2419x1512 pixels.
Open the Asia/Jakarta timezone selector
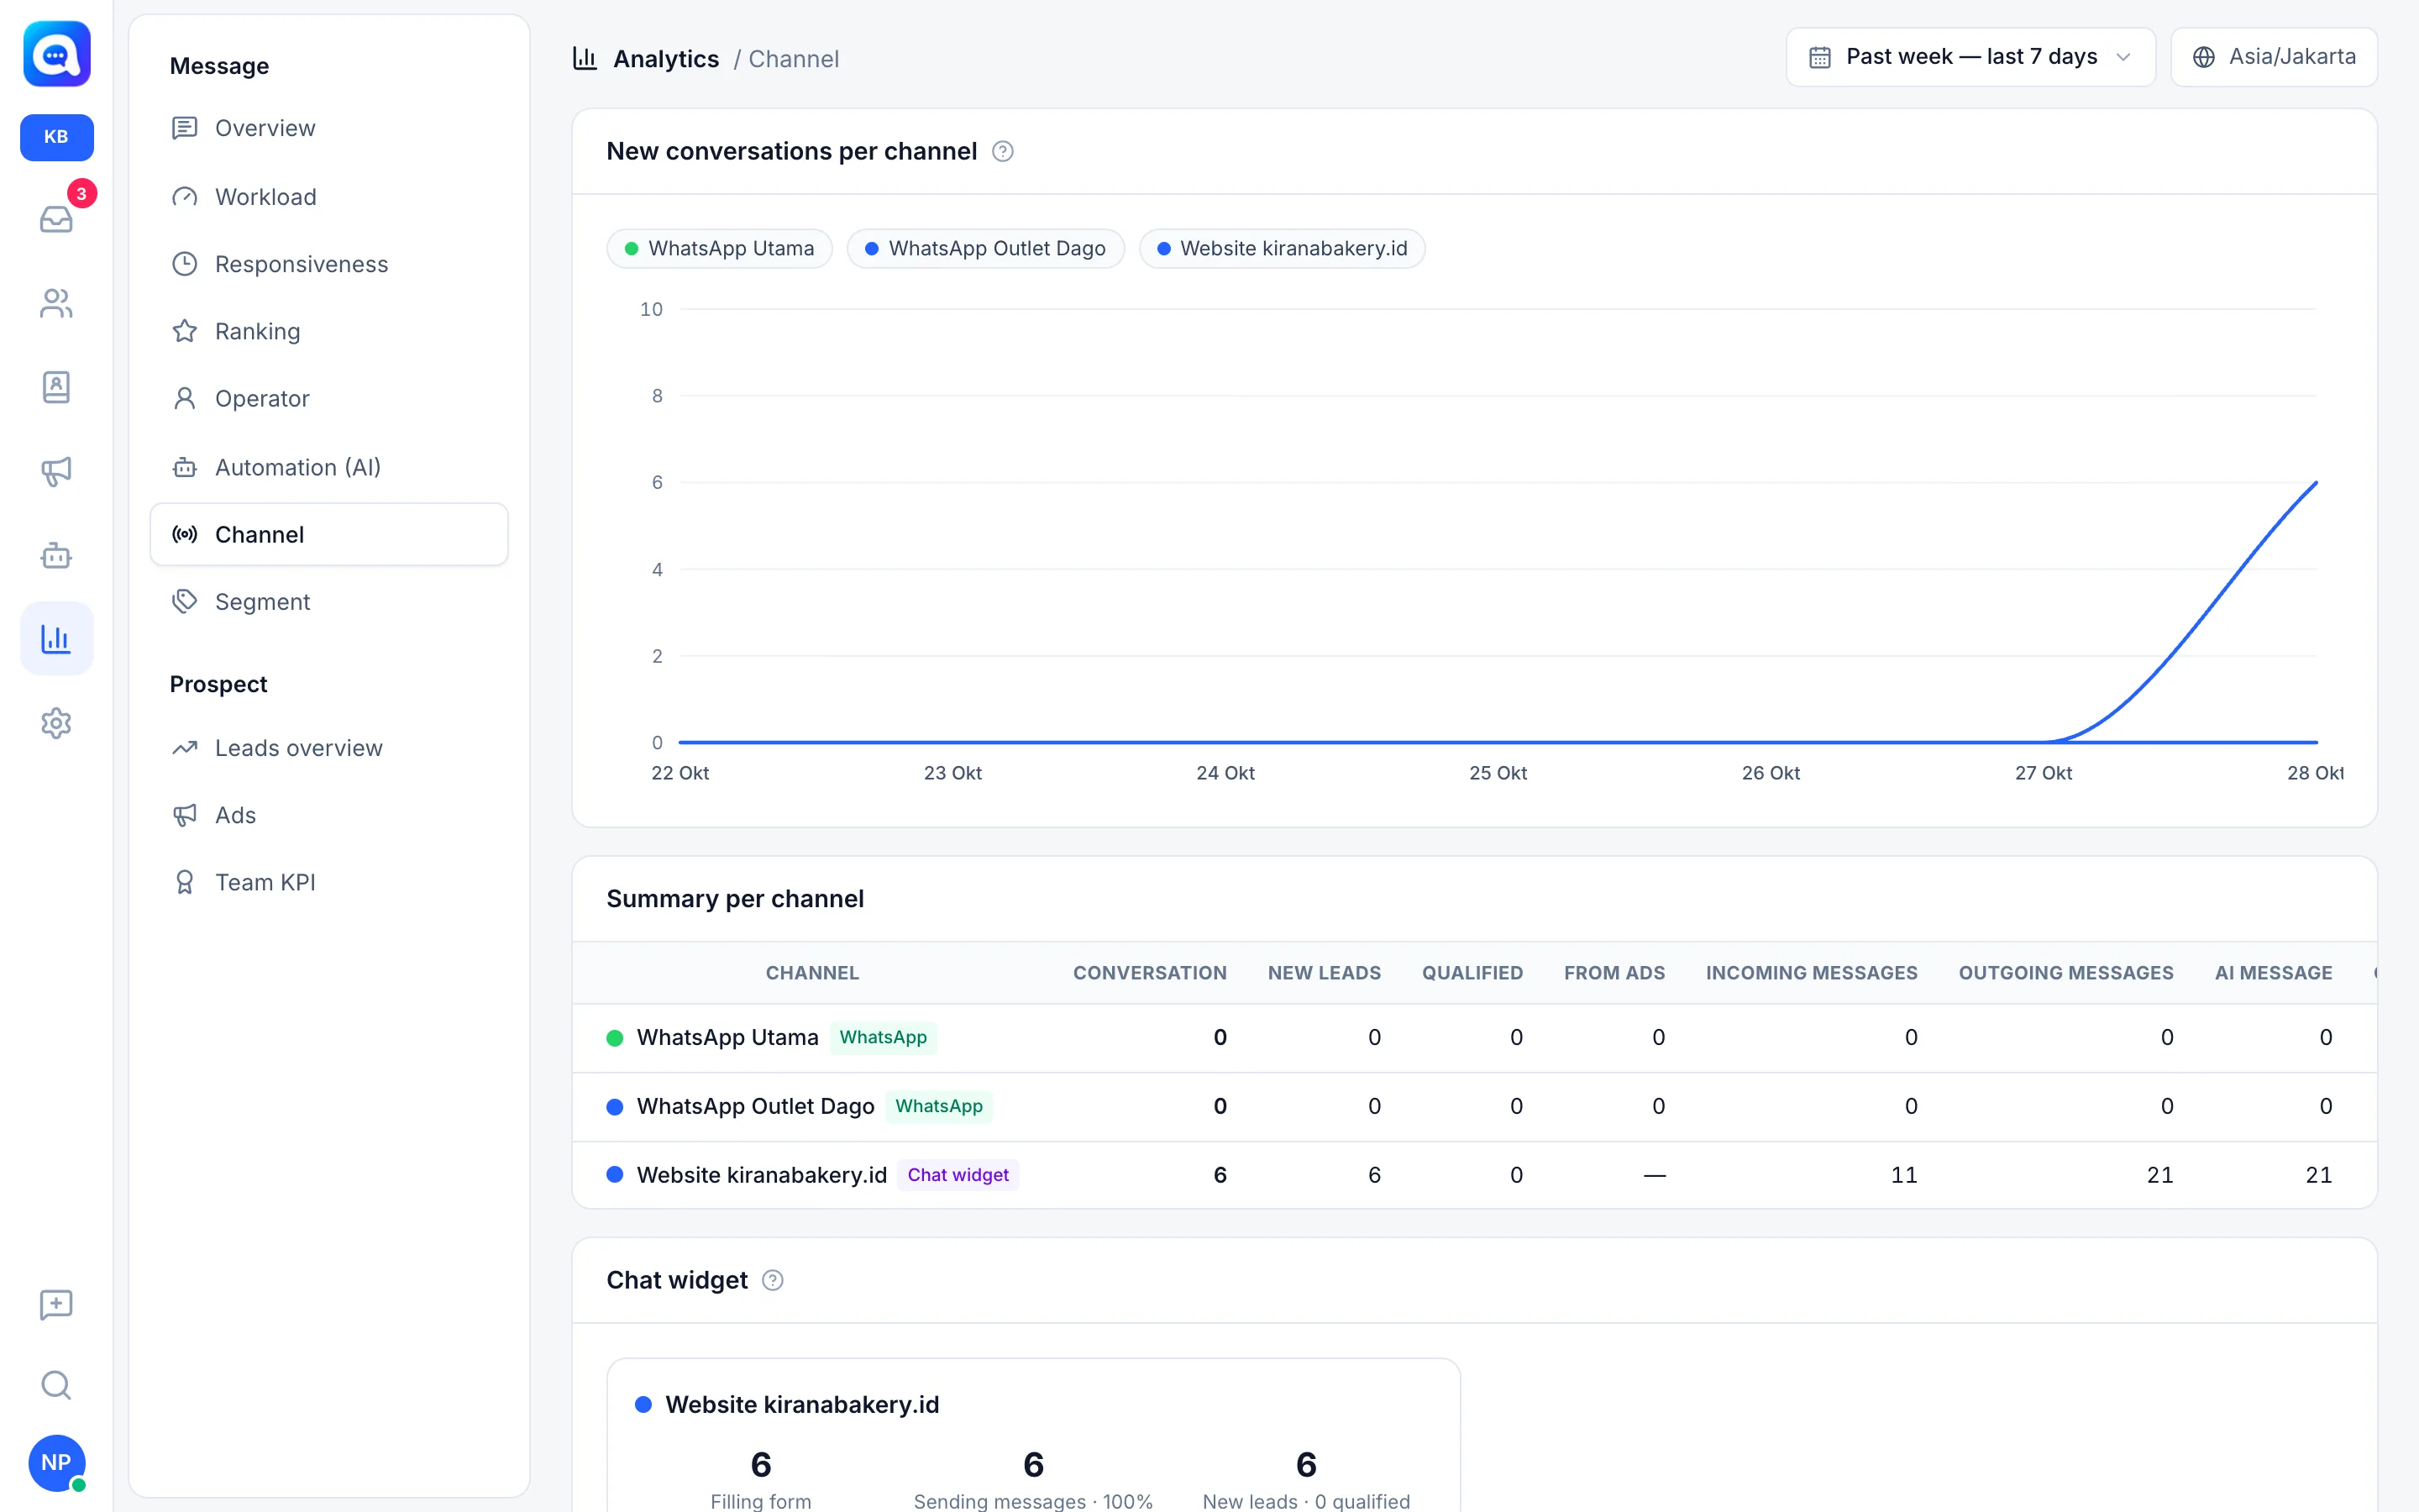2274,57
